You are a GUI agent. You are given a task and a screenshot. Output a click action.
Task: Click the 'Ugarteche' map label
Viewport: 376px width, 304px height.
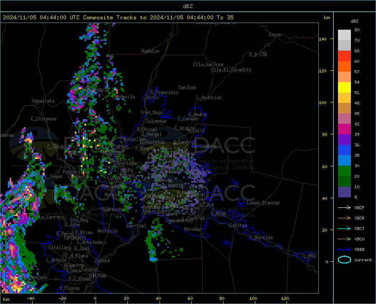[113, 209]
